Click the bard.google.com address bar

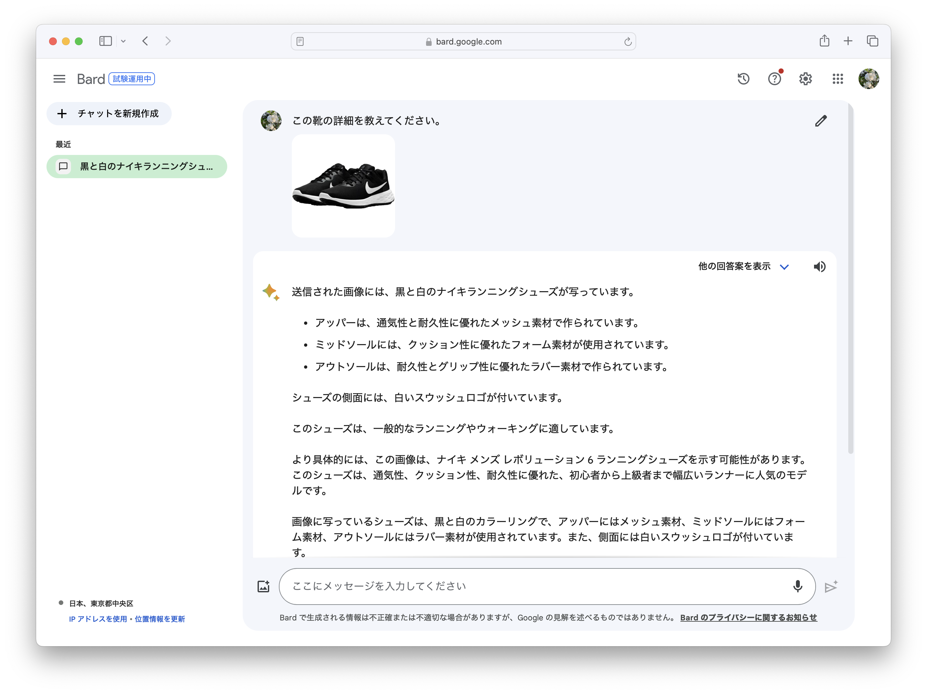[x=463, y=42]
